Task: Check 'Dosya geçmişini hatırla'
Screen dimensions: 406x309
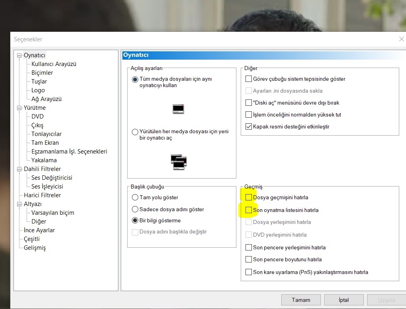Action: [x=249, y=197]
